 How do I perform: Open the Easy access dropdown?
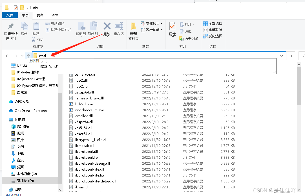(x=162, y=30)
